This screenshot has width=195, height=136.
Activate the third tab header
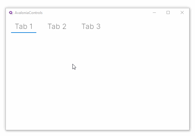[x=91, y=26]
